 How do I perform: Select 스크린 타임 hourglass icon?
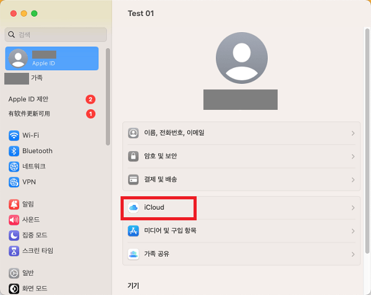[14, 251]
